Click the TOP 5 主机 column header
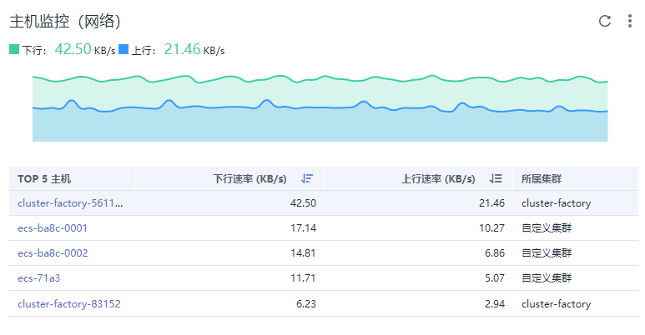The image size is (645, 335). [x=44, y=178]
